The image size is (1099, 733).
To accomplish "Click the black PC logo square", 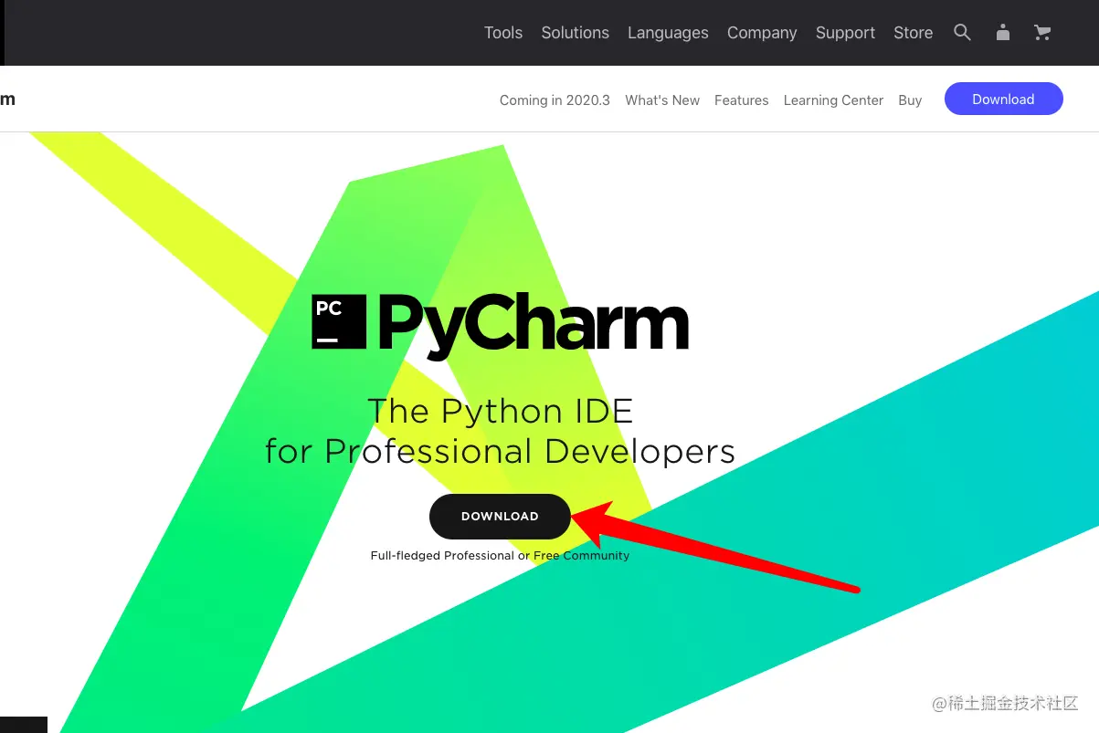I will (339, 322).
